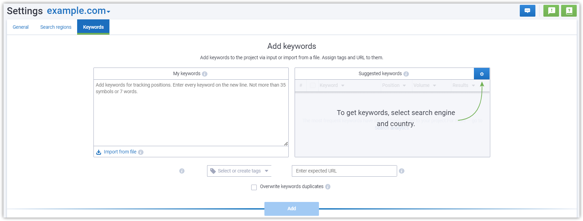Open suggested keywords gear settings
This screenshot has height=221, width=583.
click(482, 74)
